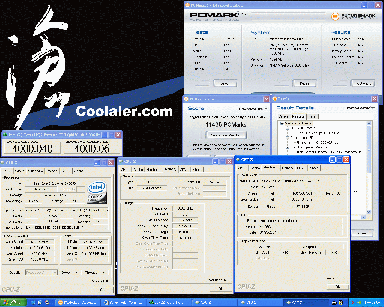This screenshot has height=307, width=384.
Task: Click the language bar help icon
Action: pos(341,303)
